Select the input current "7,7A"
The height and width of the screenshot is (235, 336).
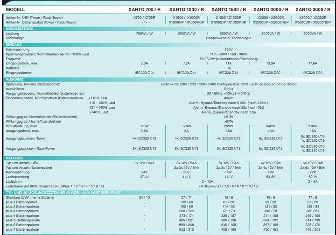(x=186, y=63)
